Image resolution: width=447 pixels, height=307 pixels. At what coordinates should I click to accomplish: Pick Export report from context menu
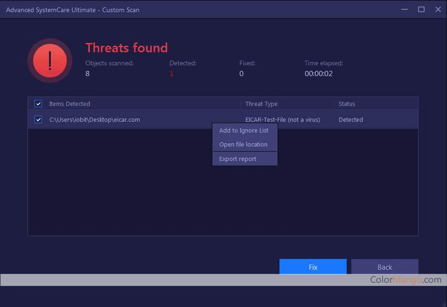click(237, 159)
